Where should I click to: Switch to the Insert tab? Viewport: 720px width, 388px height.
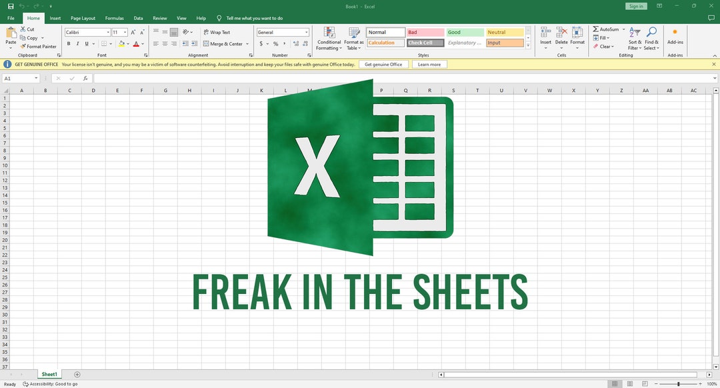click(x=55, y=19)
